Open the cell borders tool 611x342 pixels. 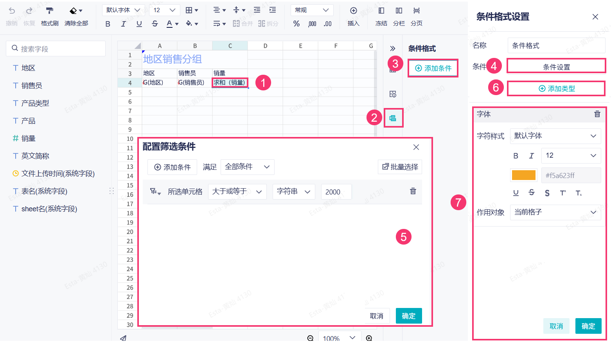point(192,10)
